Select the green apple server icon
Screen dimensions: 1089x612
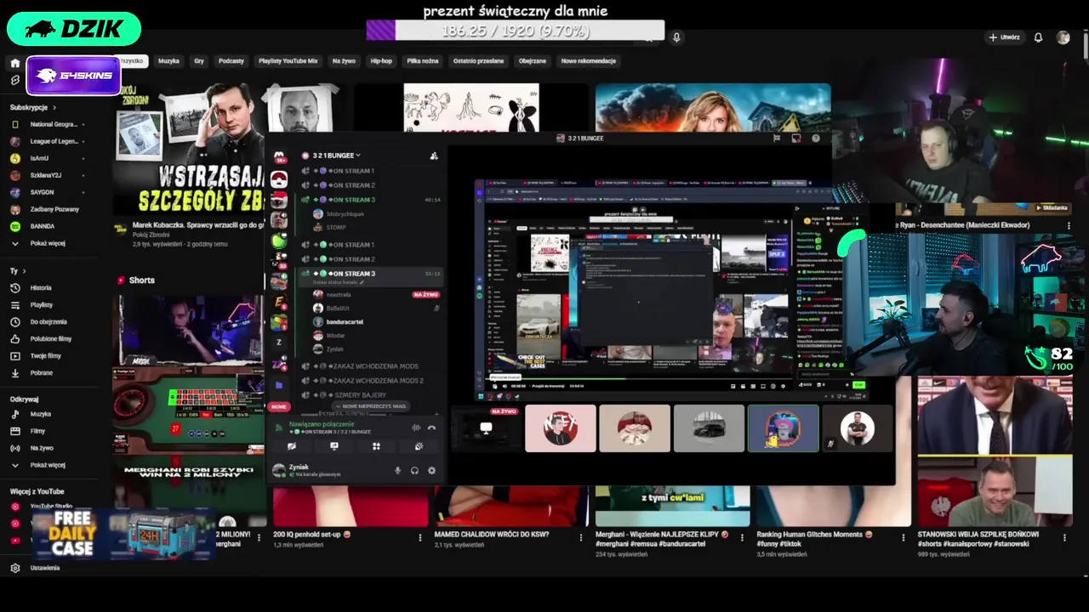278,241
